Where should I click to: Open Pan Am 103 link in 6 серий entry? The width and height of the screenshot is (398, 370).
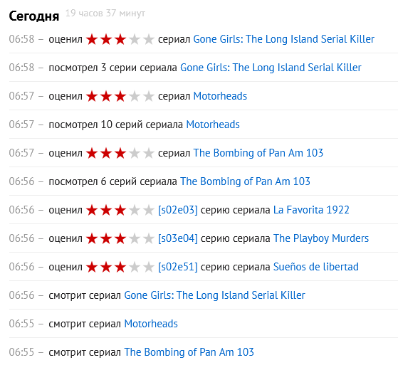coord(245,181)
